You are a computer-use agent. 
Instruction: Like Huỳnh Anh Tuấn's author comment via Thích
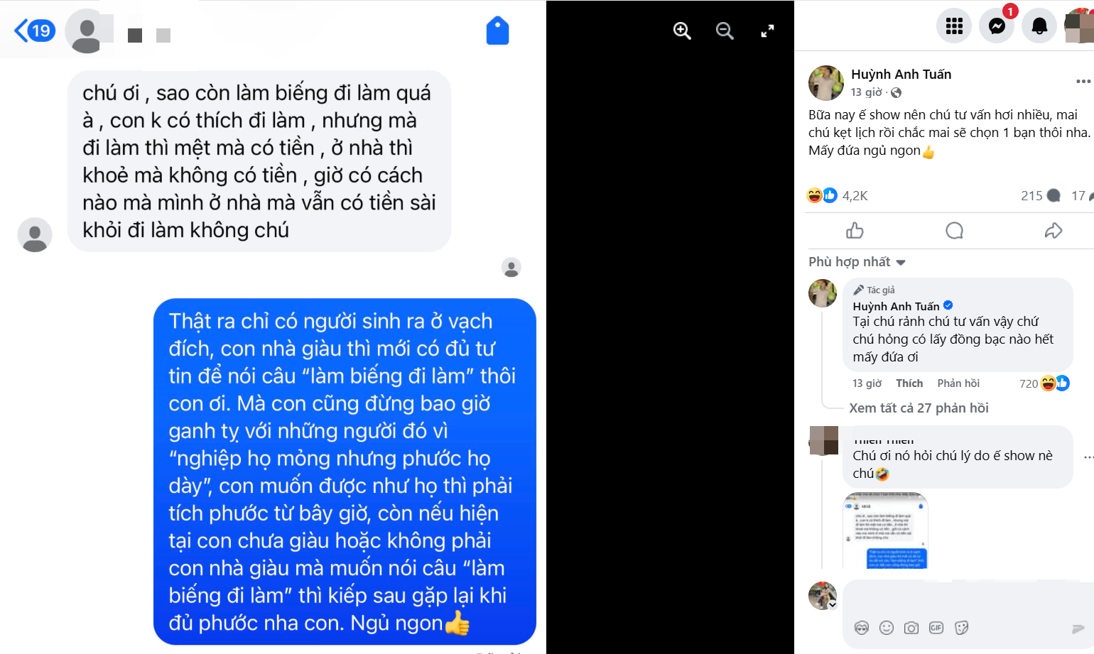pos(909,383)
